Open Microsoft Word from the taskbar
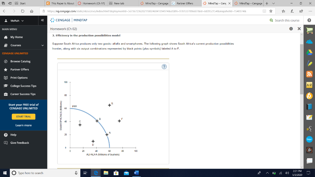The height and width of the screenshot is (177, 315). 136,173
